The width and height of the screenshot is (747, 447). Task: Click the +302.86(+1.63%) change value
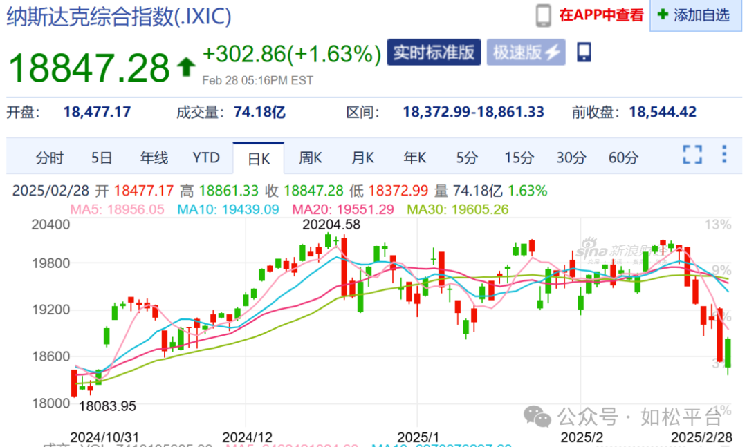(x=292, y=55)
